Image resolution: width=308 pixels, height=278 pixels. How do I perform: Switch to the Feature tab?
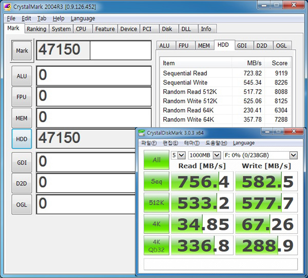pyautogui.click(x=105, y=29)
